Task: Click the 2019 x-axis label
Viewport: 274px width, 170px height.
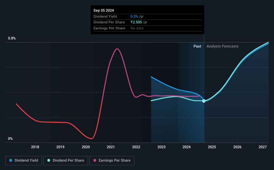Action: click(60, 147)
